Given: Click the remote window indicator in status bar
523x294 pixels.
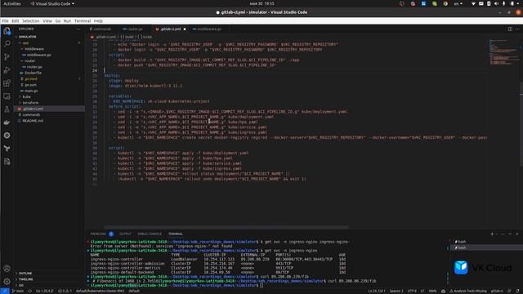Looking at the screenshot, I should click(x=4, y=291).
